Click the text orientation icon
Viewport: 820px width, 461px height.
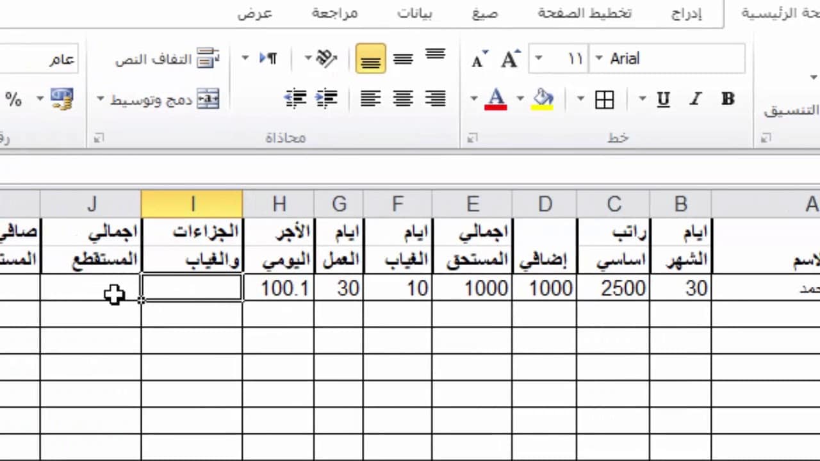[326, 59]
